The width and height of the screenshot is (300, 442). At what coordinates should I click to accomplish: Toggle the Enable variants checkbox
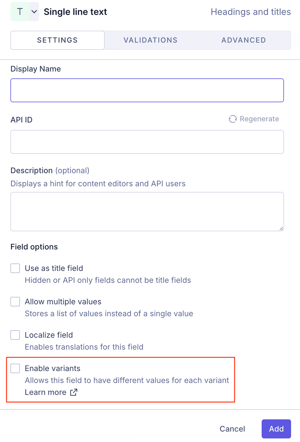click(15, 368)
